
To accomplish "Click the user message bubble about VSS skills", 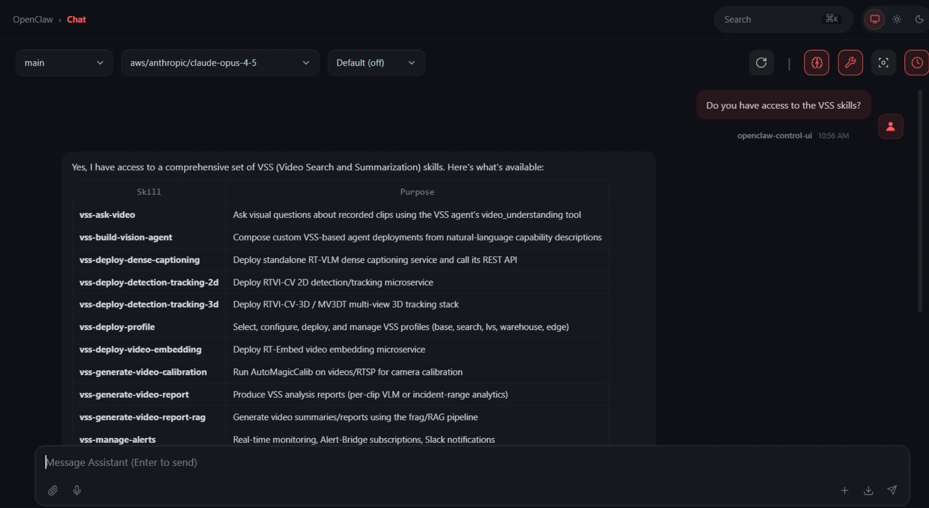I will 783,105.
